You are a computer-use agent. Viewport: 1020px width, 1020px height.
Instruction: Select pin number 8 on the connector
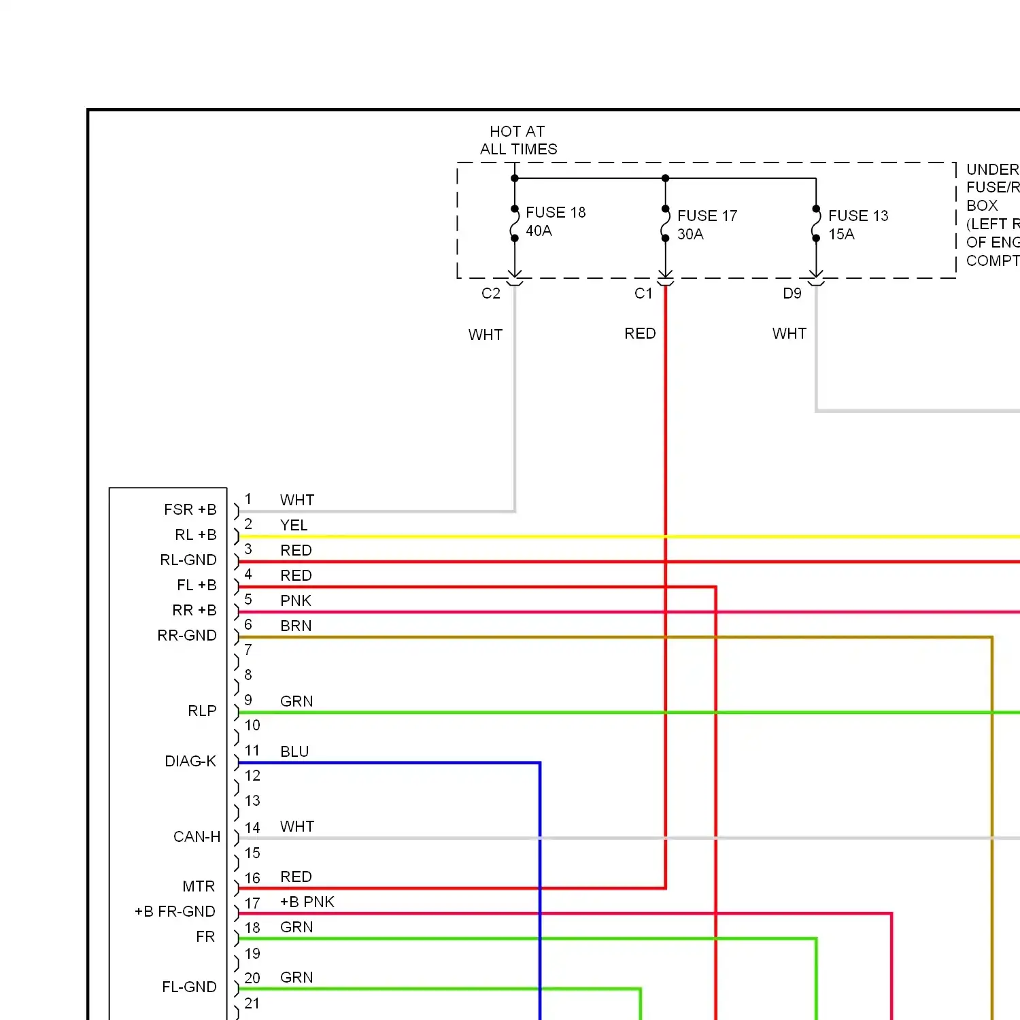248,675
